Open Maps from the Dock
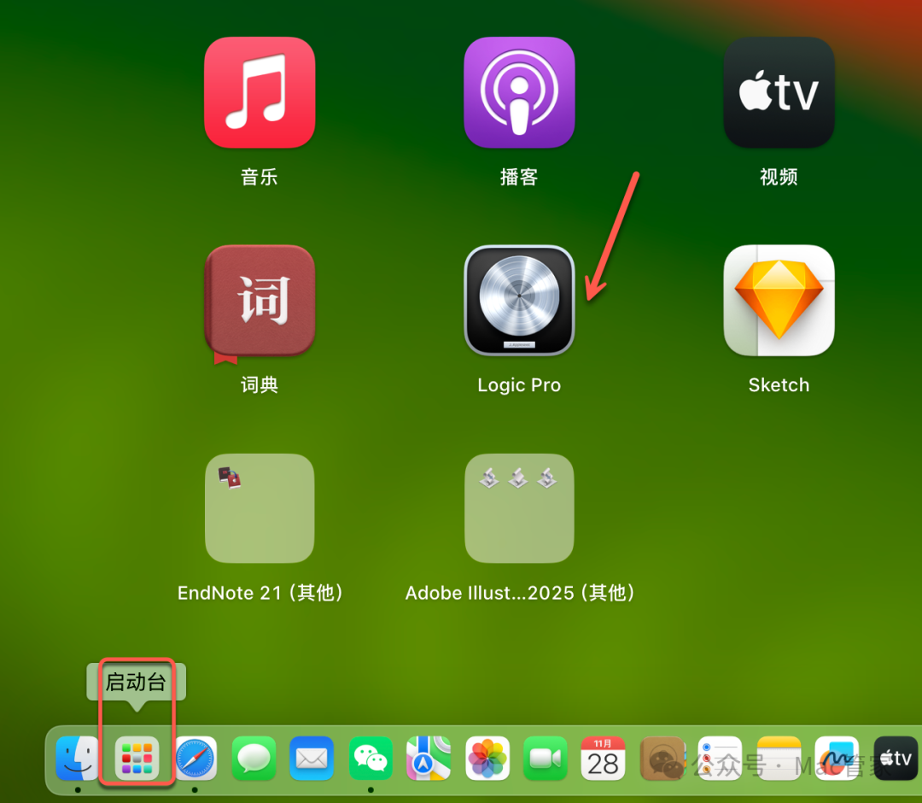 pyautogui.click(x=429, y=759)
